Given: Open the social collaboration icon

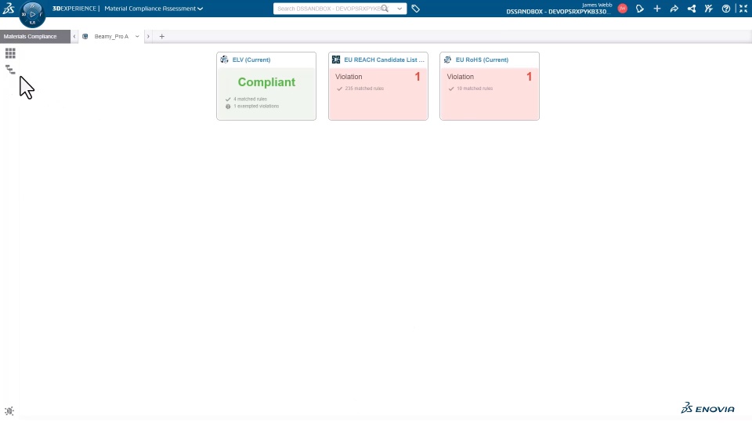Looking at the screenshot, I should point(692,9).
